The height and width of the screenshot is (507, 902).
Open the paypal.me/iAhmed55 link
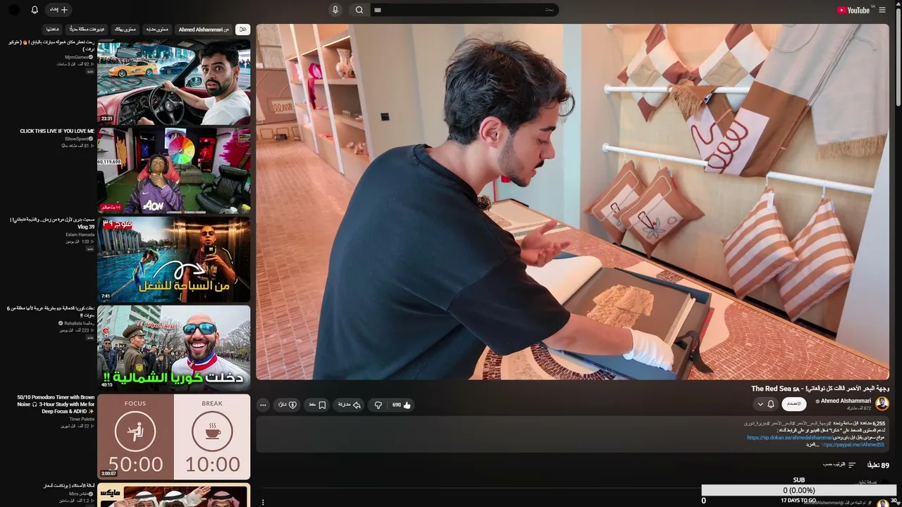[x=853, y=444]
